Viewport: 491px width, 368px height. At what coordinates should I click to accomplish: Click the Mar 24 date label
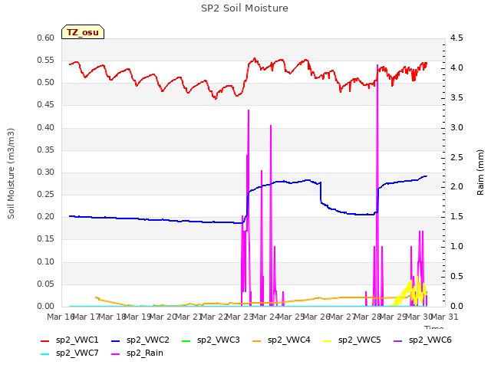pos(265,317)
